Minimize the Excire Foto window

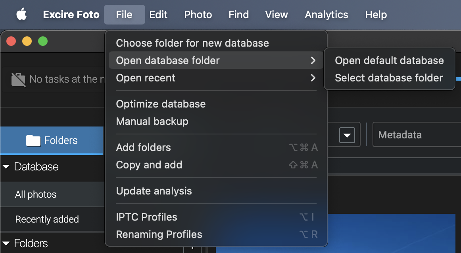[x=27, y=41]
